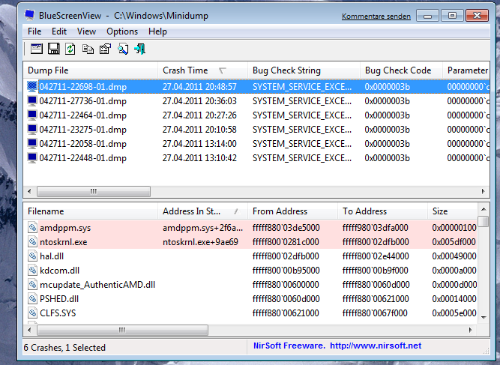Click icon of 042711-23275-01.dmp row
This screenshot has height=365, width=500.
pos(32,130)
